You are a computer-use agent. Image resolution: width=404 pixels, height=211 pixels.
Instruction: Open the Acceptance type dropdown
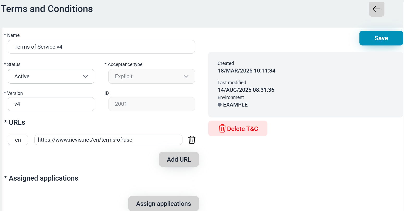(151, 76)
